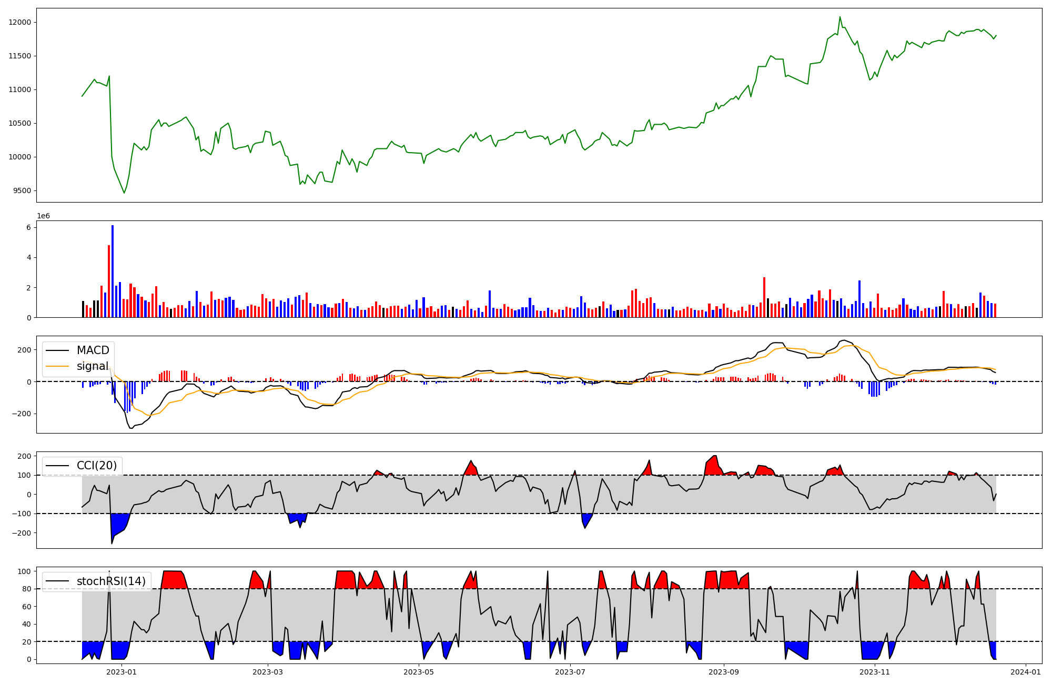Select the 2023-01 date tick label
The image size is (1052, 684).
point(122,672)
